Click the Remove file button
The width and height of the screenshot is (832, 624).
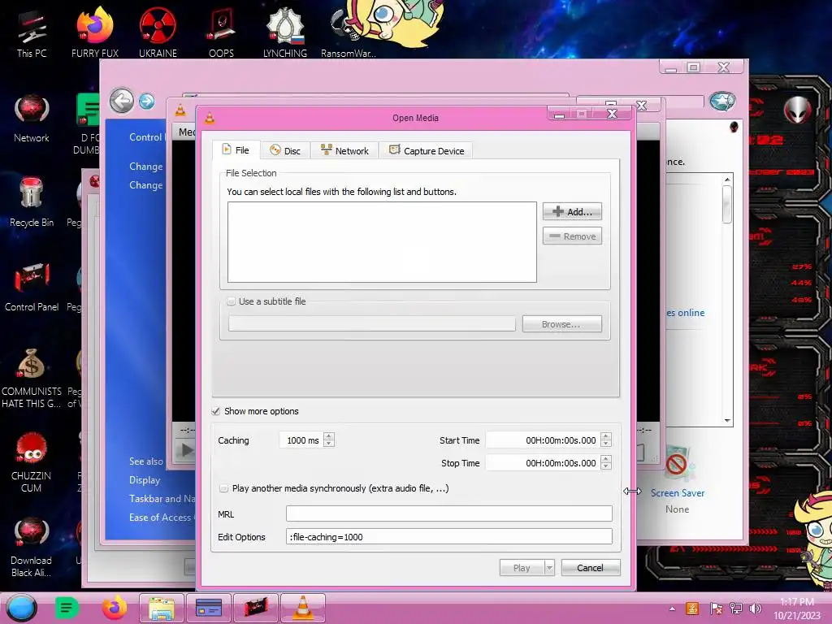572,236
